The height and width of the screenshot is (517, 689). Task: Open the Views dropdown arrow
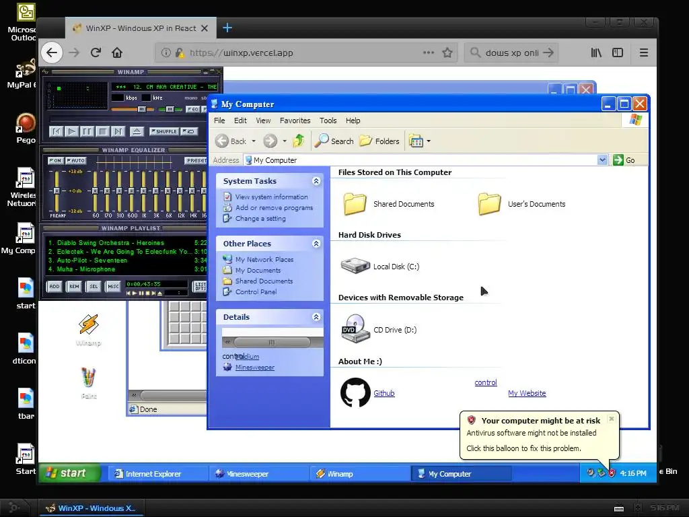[x=429, y=141]
